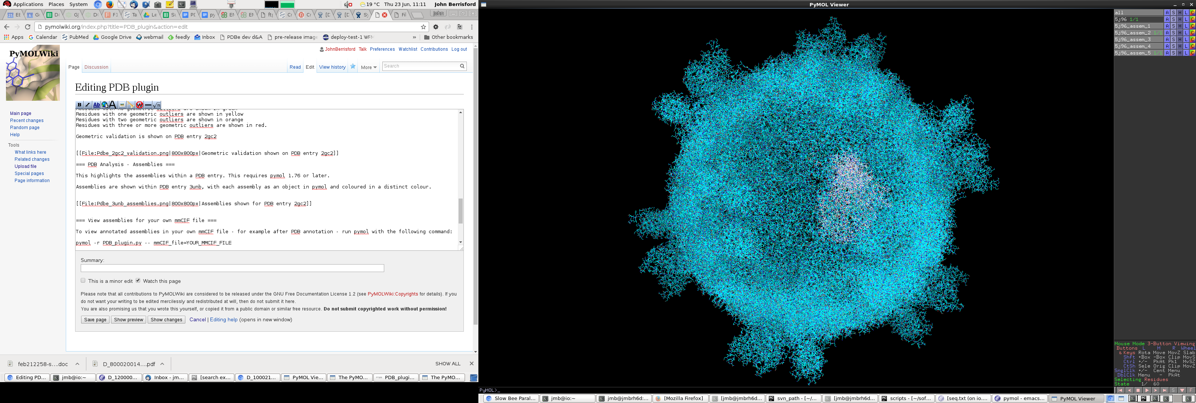1196x403 pixels.
Task: Click watchlist star icon on wiki page
Action: (x=353, y=67)
